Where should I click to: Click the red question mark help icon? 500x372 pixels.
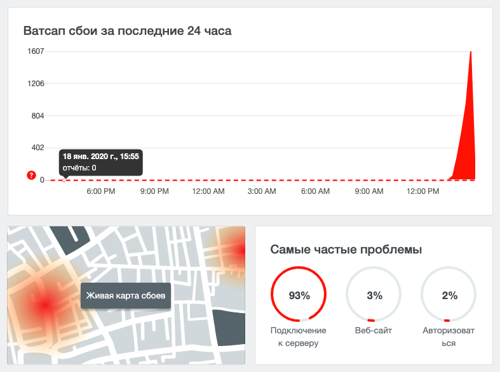click(x=31, y=175)
